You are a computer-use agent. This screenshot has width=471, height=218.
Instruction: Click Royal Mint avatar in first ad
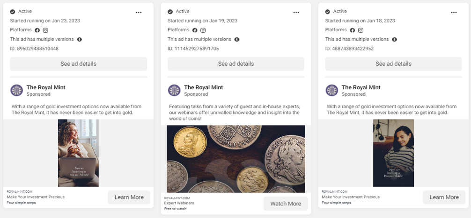pos(16,90)
